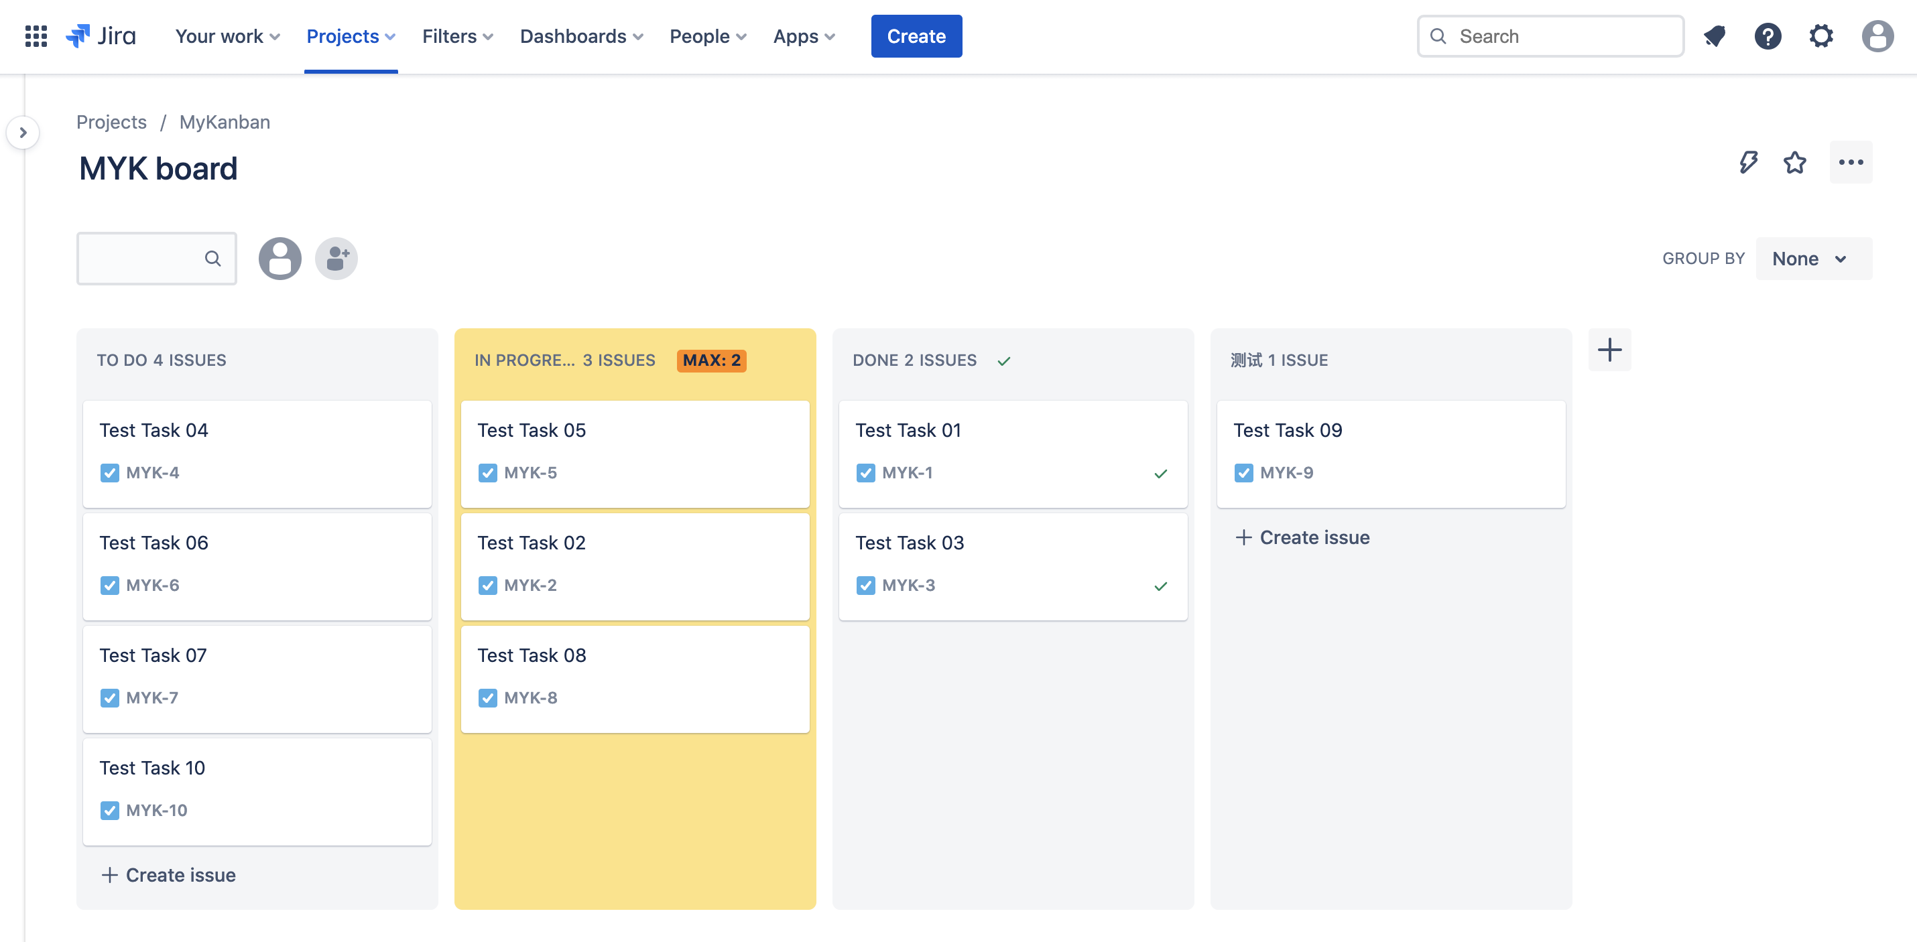Star the MYK board
Viewport: 1917px width, 942px height.
(1795, 162)
